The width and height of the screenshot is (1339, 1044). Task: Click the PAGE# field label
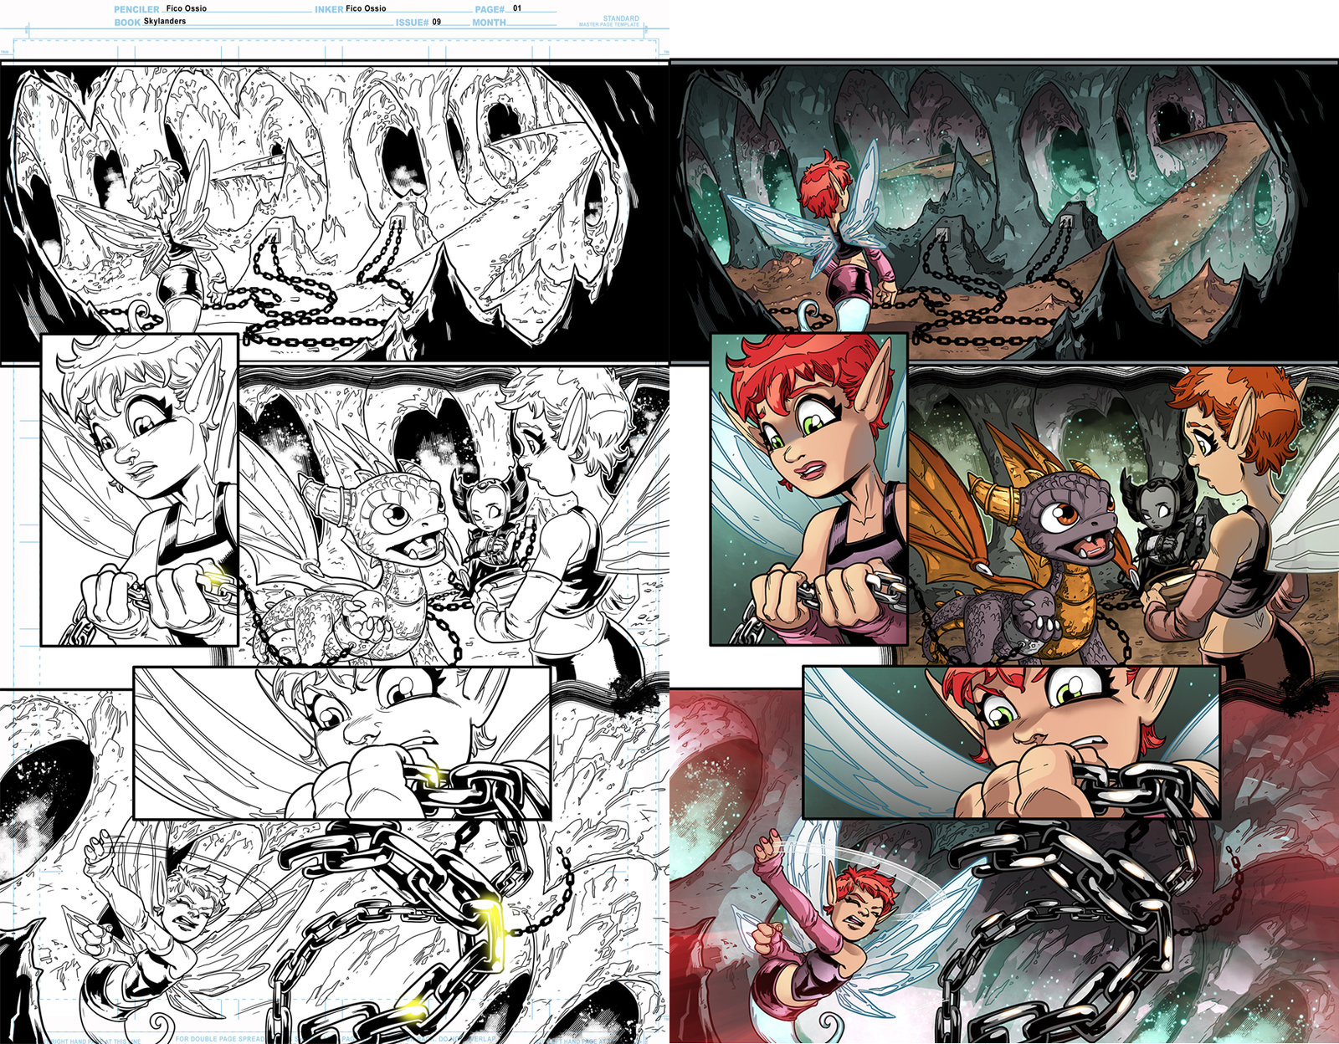490,10
